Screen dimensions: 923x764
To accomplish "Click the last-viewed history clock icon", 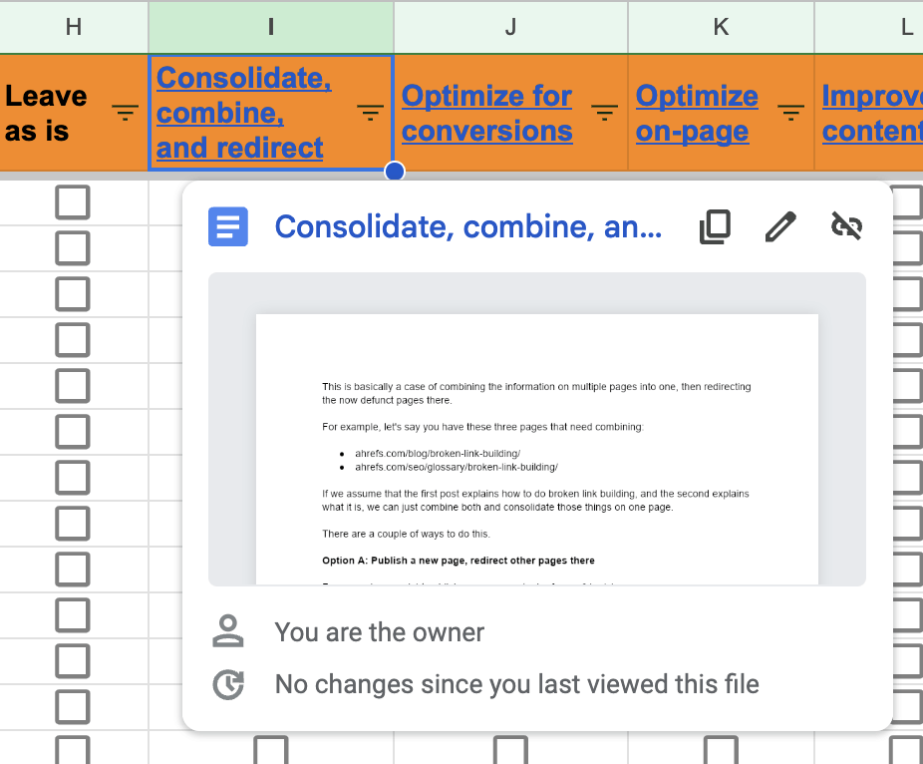I will (229, 684).
